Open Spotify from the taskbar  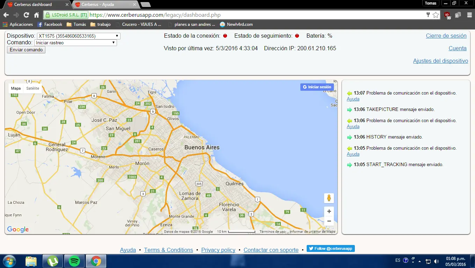(x=74, y=261)
